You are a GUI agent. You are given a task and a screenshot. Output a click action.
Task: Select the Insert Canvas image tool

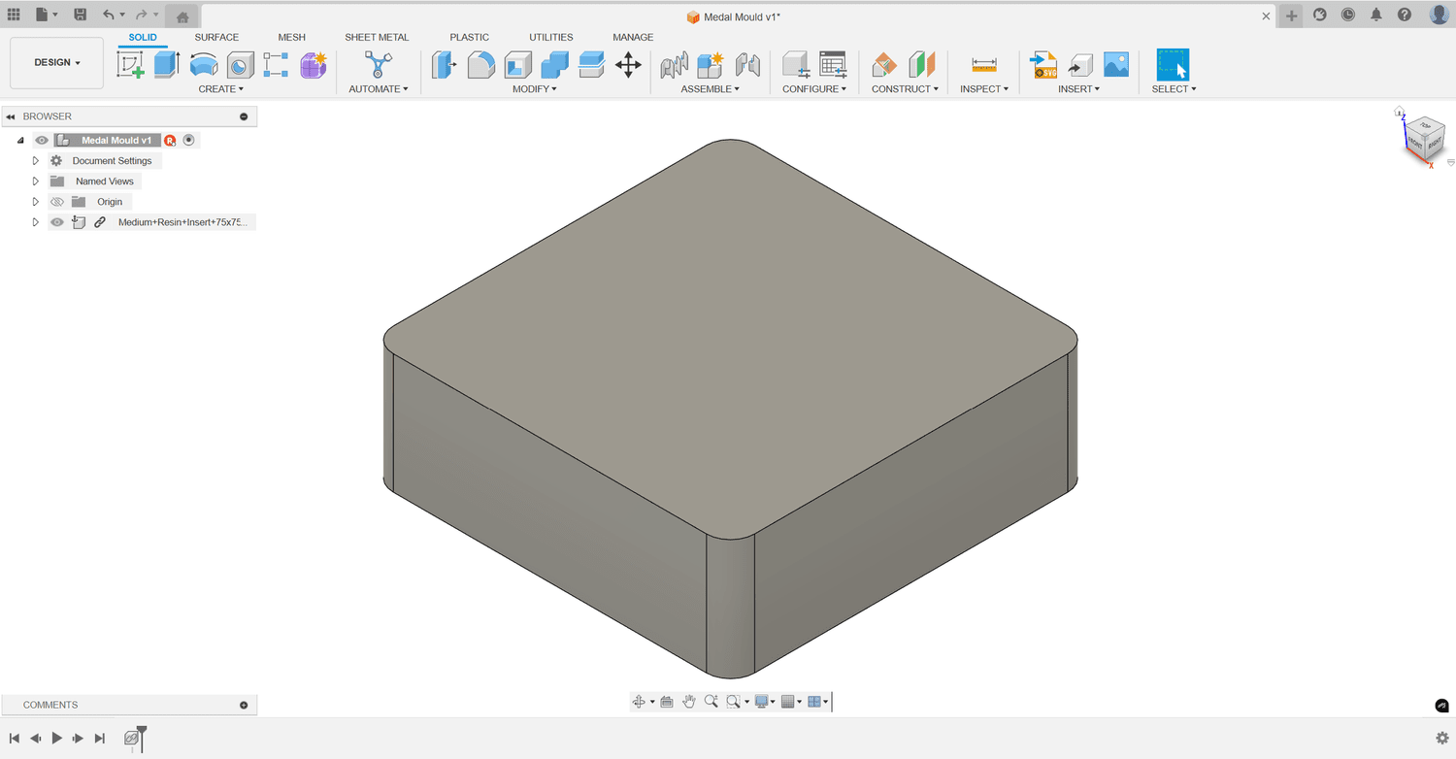1116,65
